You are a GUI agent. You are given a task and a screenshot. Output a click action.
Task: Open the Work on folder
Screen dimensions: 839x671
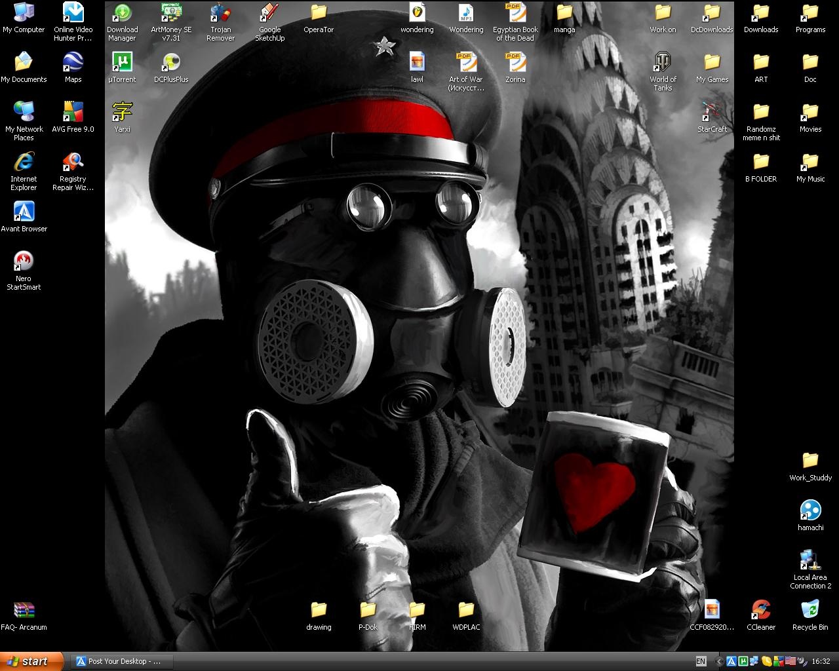click(x=663, y=18)
